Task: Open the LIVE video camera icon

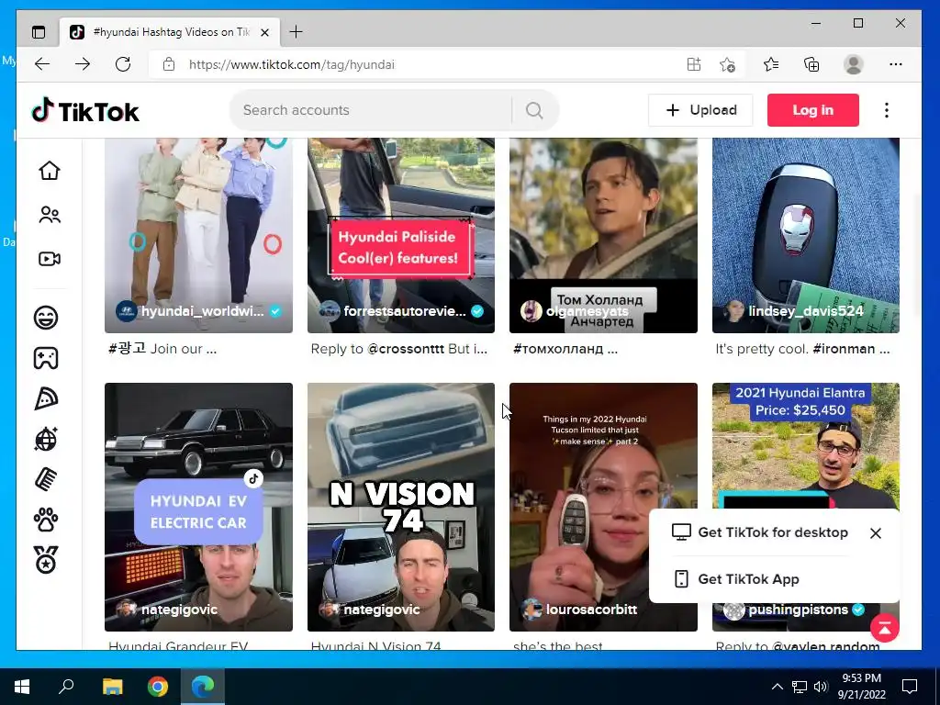Action: click(50, 259)
